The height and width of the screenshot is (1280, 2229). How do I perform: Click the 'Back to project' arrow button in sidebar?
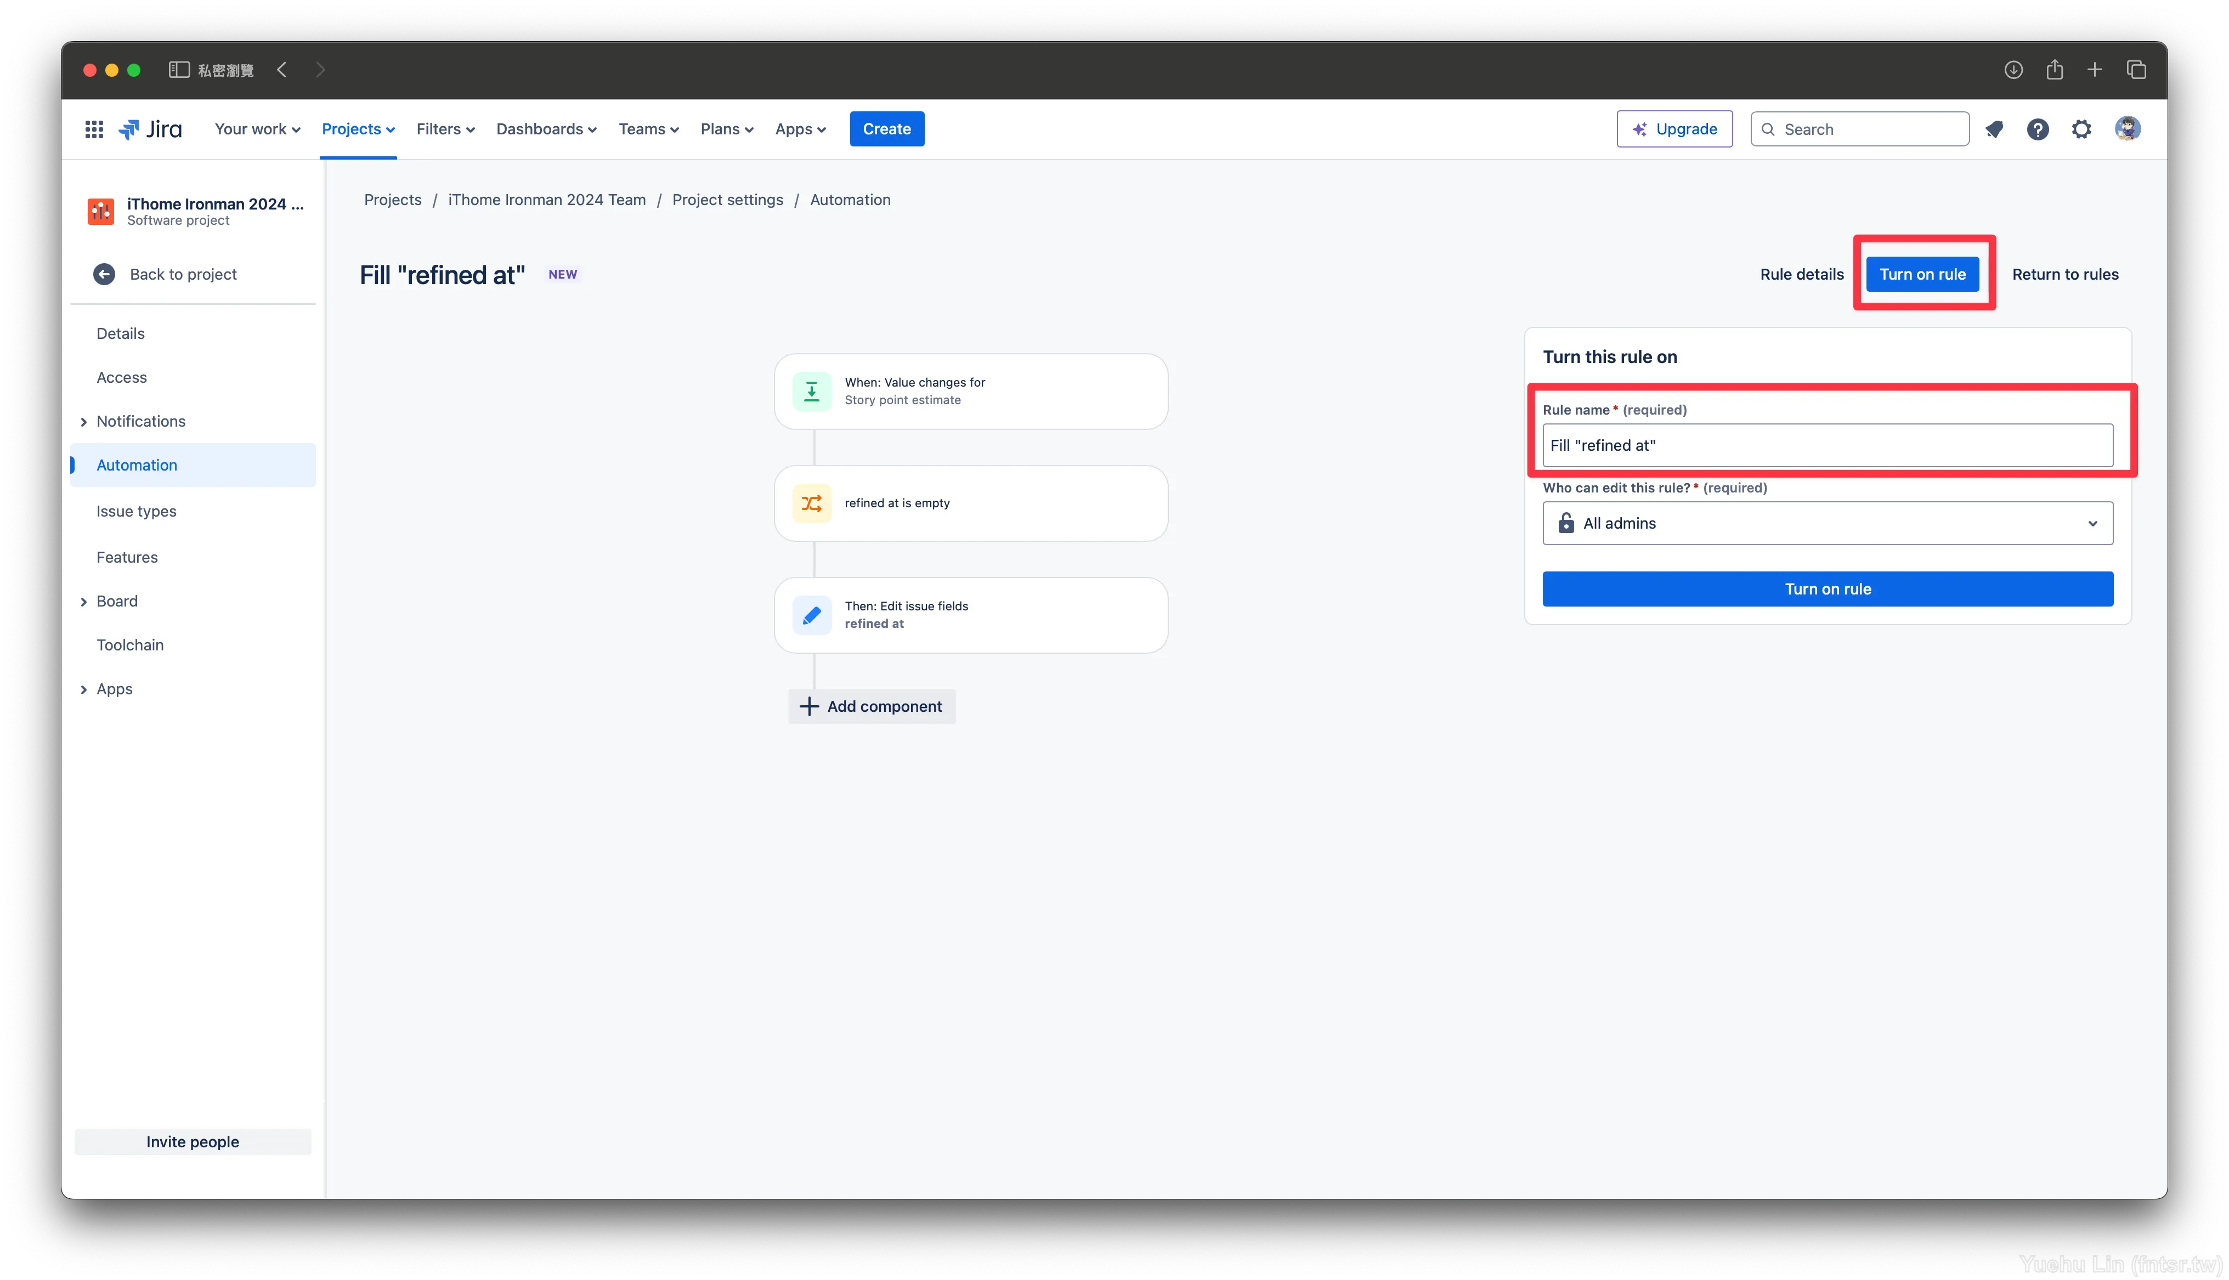[x=104, y=274]
